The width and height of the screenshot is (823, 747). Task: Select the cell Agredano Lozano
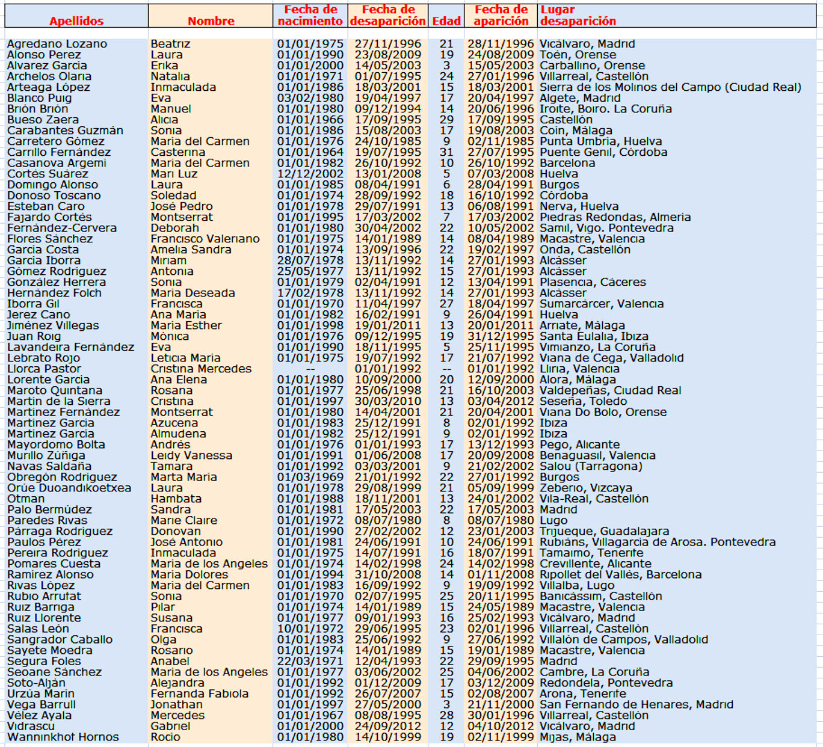click(57, 44)
